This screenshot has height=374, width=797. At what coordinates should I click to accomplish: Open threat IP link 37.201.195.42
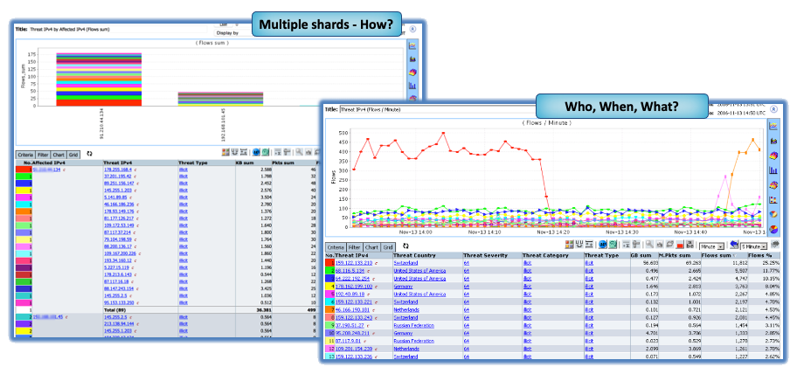click(x=118, y=177)
